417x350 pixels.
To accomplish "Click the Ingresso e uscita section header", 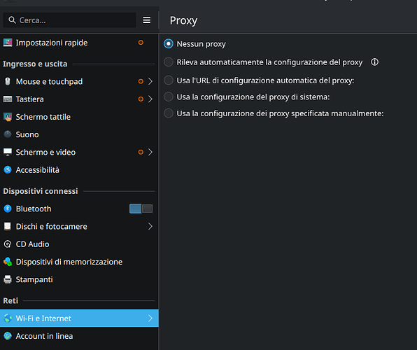I will 35,64.
